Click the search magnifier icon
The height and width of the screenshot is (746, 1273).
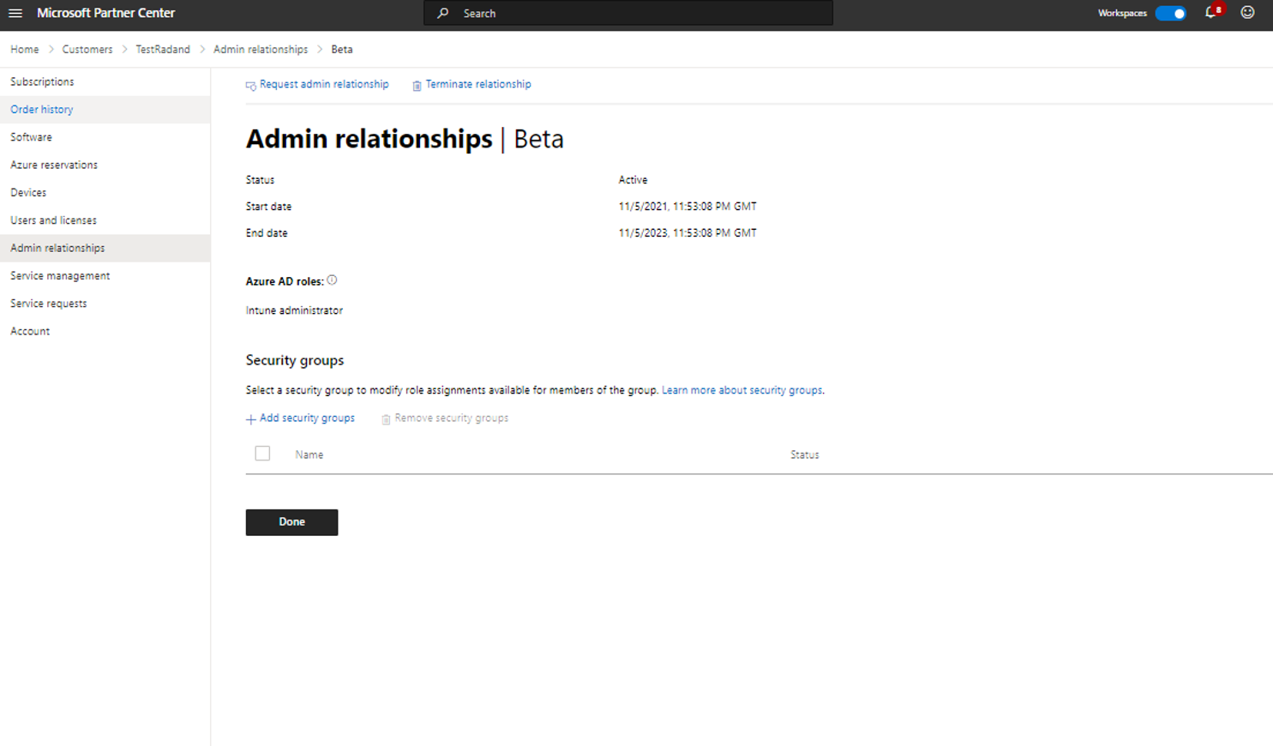click(442, 13)
